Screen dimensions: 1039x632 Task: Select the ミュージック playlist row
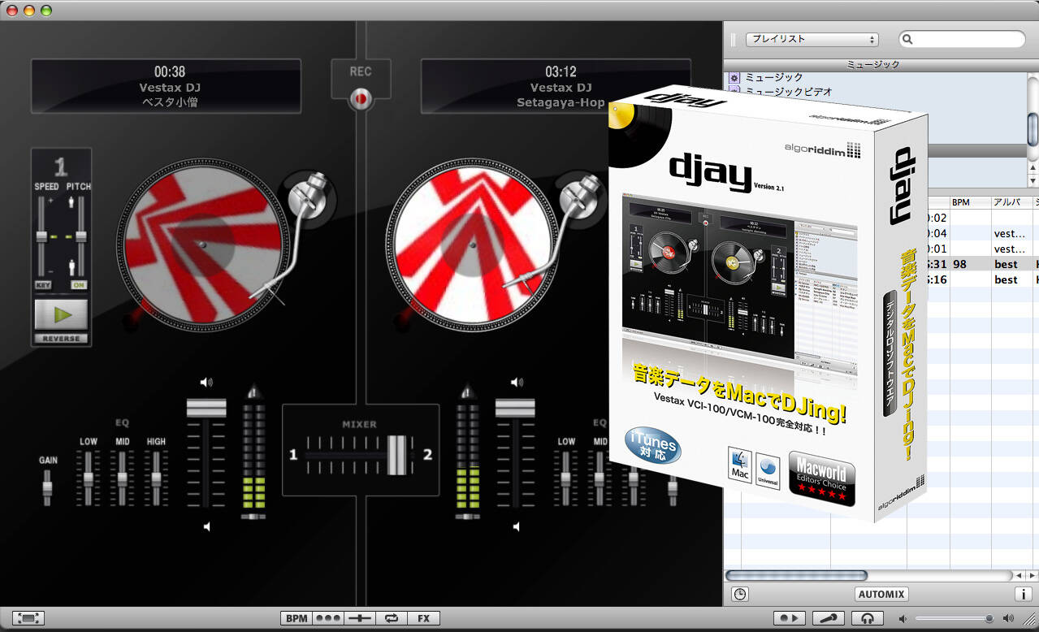[x=873, y=77]
